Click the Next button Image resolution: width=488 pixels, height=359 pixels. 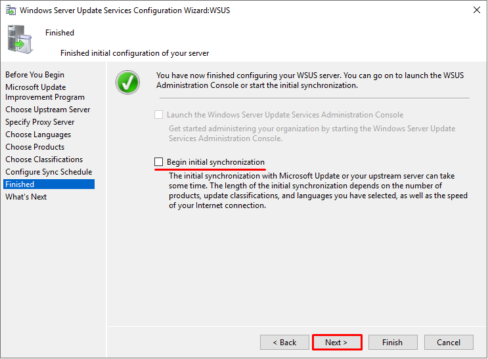coord(337,342)
